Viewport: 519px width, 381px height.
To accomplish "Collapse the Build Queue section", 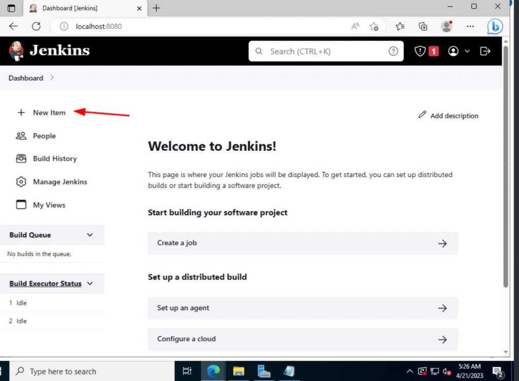I will point(90,235).
